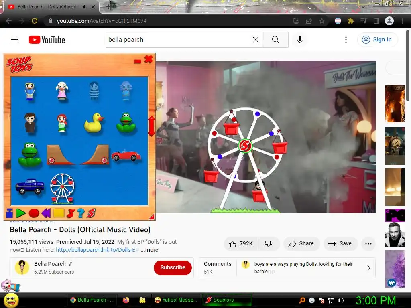This screenshot has width=411, height=308.
Task: Pick the blue-hat boy toy in Soup Toys
Action: 30,91
